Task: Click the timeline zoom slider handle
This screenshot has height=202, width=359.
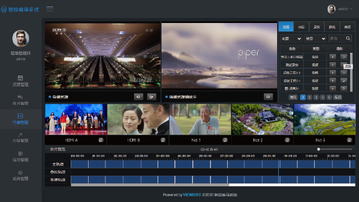Action: 319,149
